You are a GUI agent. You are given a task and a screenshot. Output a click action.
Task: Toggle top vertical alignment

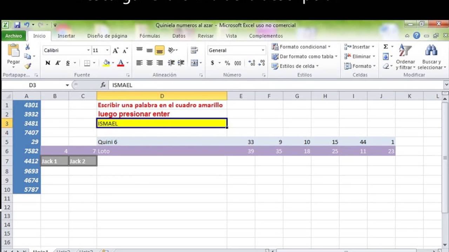(x=140, y=50)
